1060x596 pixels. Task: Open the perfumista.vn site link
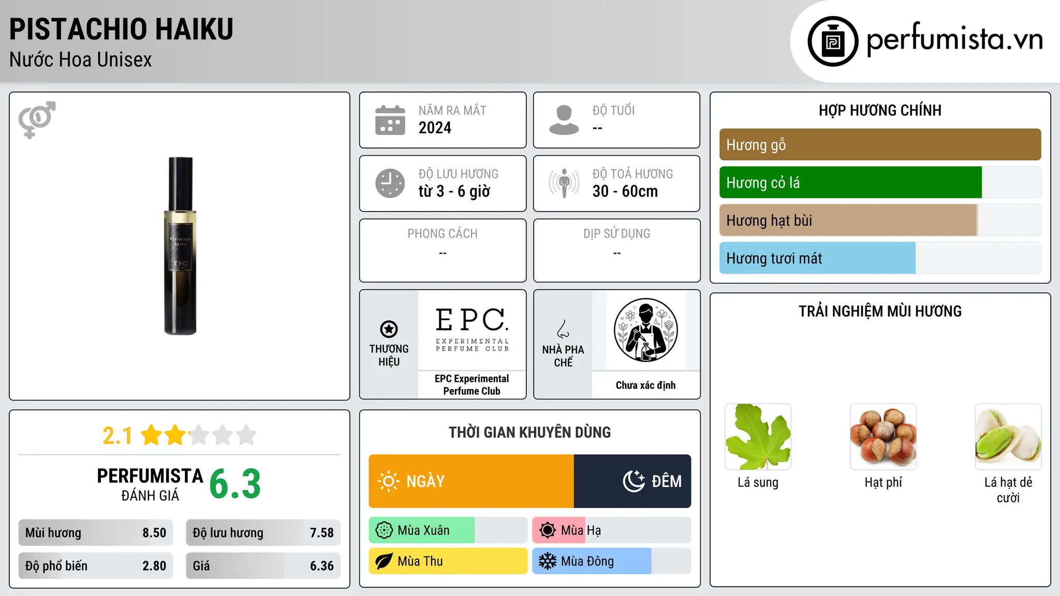tap(954, 39)
